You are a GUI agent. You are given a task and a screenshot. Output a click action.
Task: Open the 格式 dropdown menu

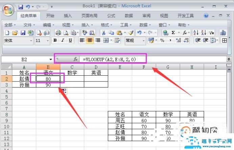[x=107, y=25]
